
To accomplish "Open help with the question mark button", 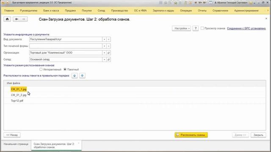I will [196, 28].
